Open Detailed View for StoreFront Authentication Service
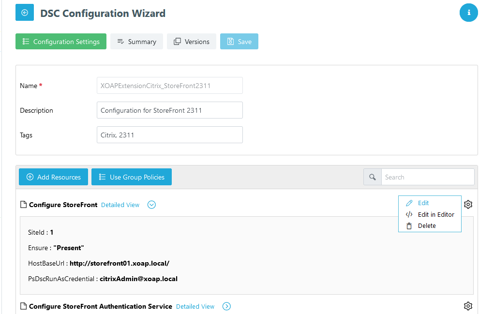 (x=195, y=306)
